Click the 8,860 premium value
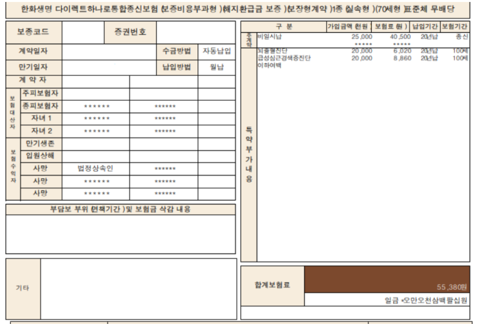478x324 pixels. click(402, 58)
